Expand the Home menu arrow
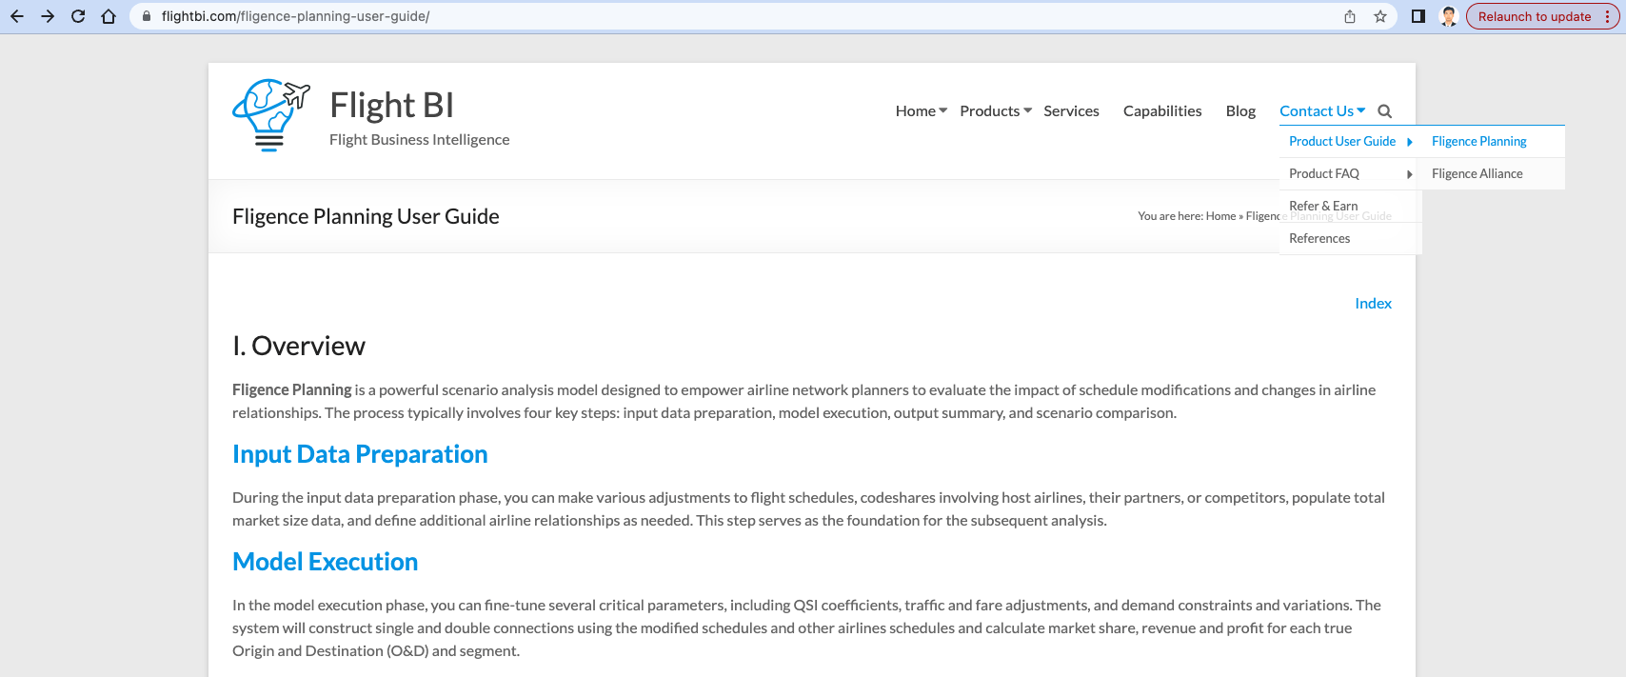The width and height of the screenshot is (1626, 677). click(942, 111)
